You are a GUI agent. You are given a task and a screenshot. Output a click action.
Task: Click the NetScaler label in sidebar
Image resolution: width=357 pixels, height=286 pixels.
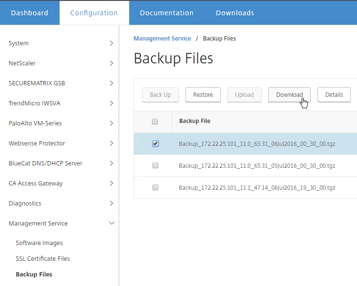(x=22, y=63)
